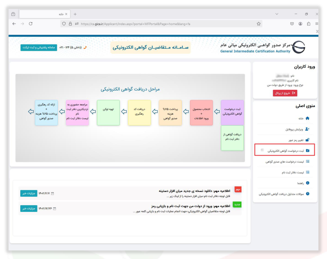Click the green تهیه توکن step box
The image size is (327, 259).
pos(108,113)
